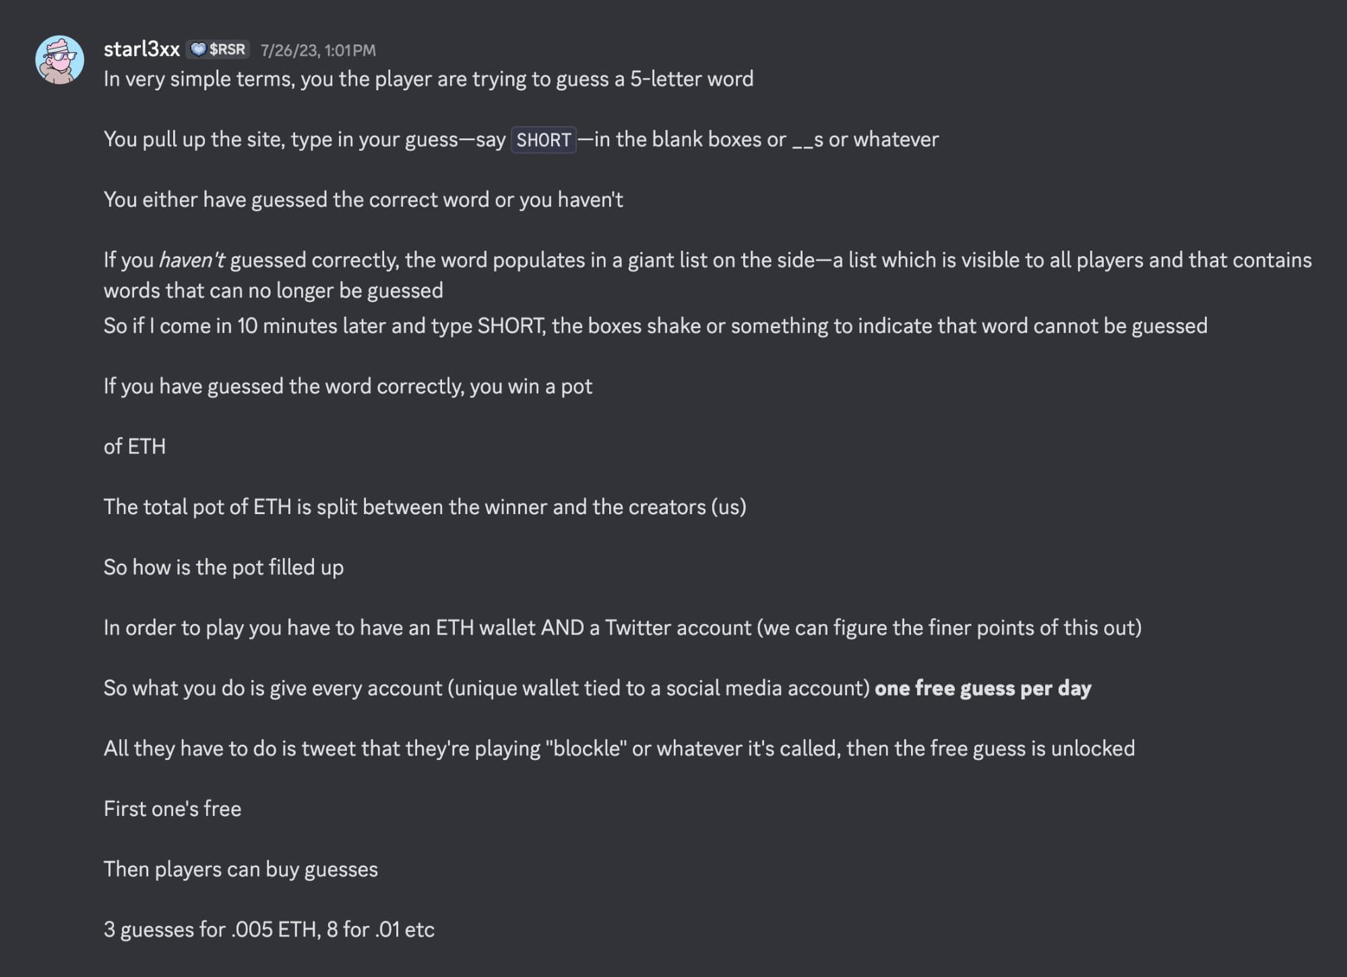Click the line about the boxes shaking
The width and height of the screenshot is (1347, 977).
[x=655, y=326]
